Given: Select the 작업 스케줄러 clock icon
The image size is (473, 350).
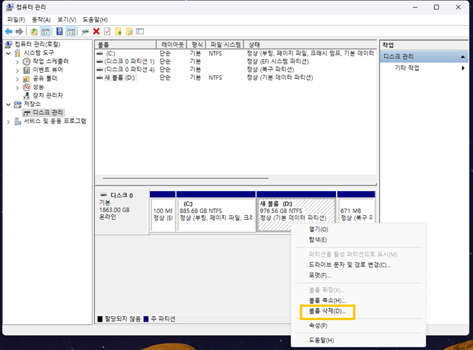Looking at the screenshot, I should pos(26,62).
